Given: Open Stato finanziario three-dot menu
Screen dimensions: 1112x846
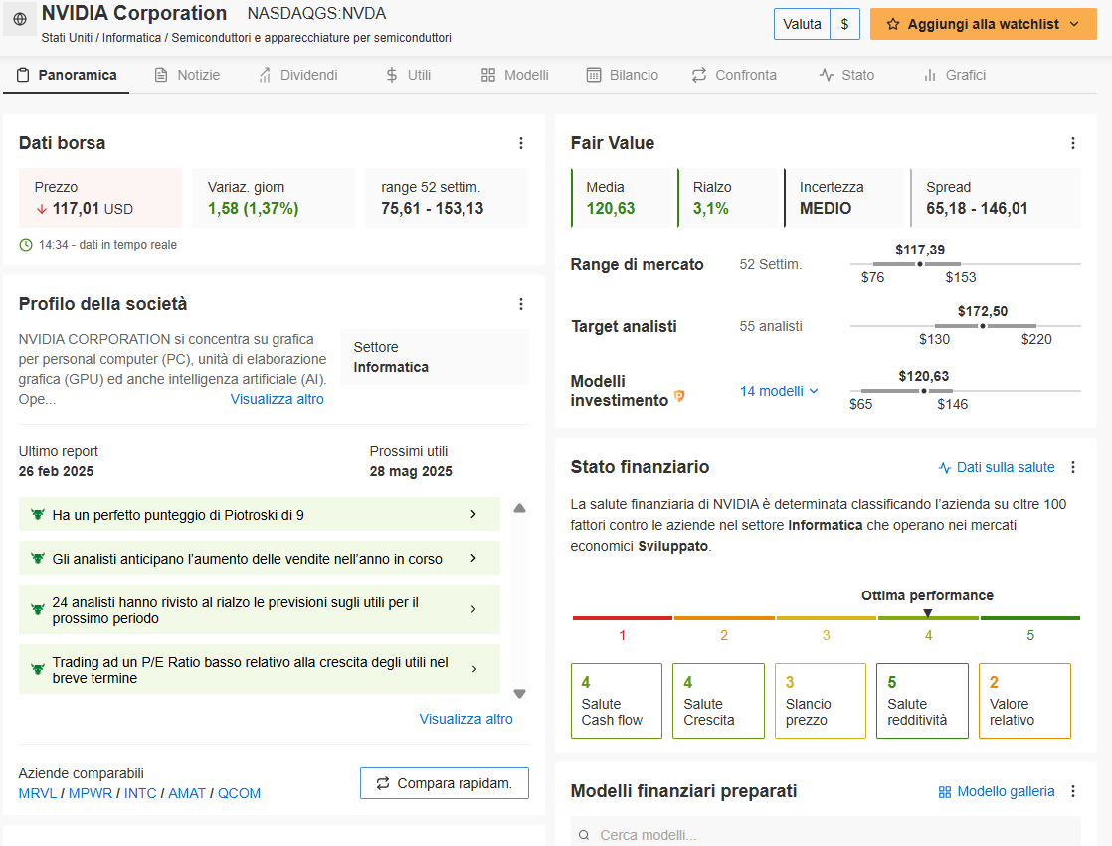Looking at the screenshot, I should 1073,467.
